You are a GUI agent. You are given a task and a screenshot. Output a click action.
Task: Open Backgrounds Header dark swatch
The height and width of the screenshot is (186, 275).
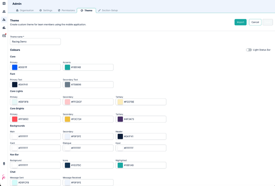click(120, 137)
